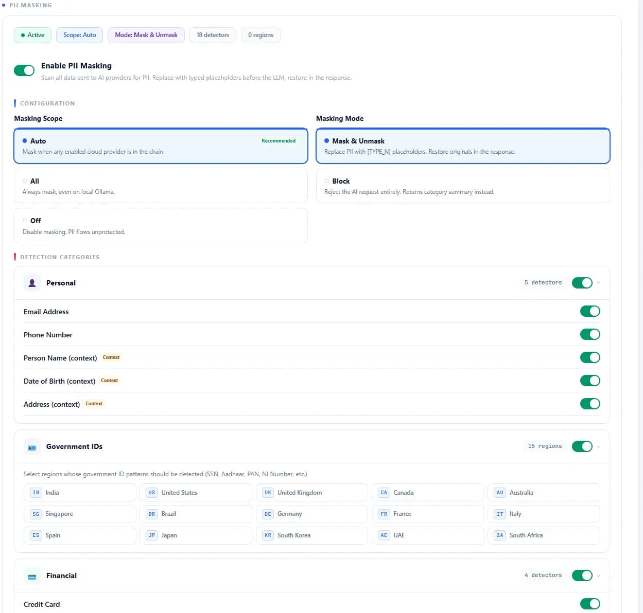Toggle Person Name (context) detector
The image size is (643, 613).
tap(590, 357)
